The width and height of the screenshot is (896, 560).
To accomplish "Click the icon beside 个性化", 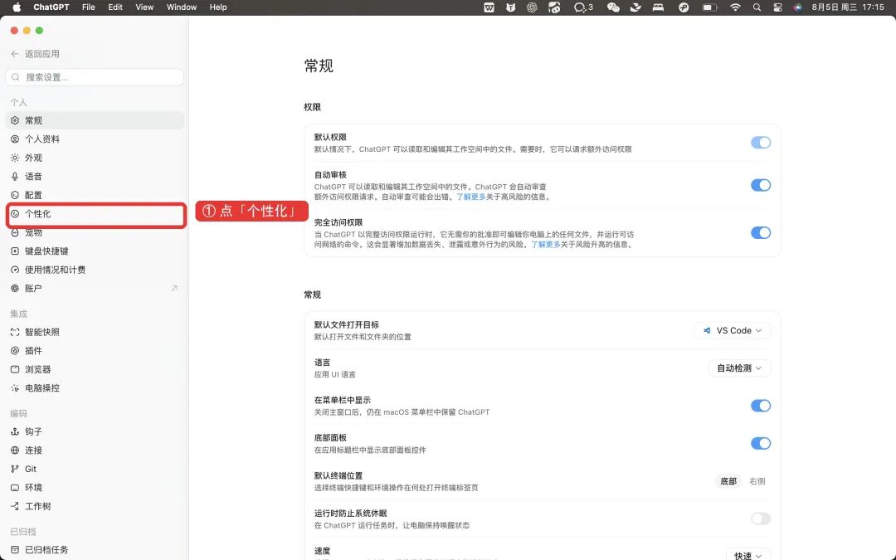I will point(15,214).
